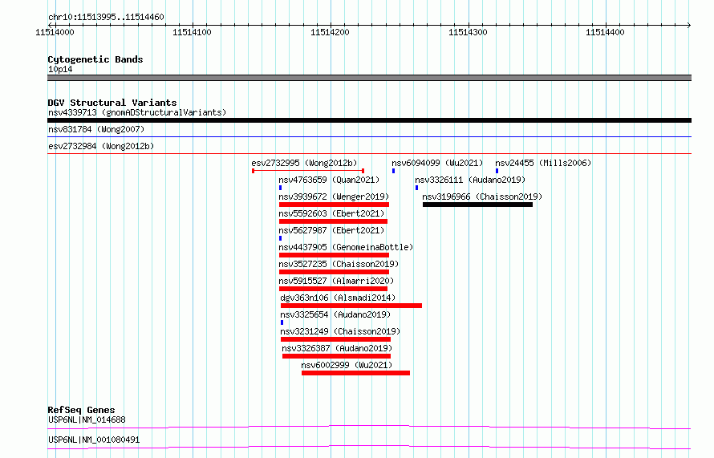This screenshot has width=714, height=458.
Task: Click the RefSeq Genes track title
Action: [x=81, y=410]
